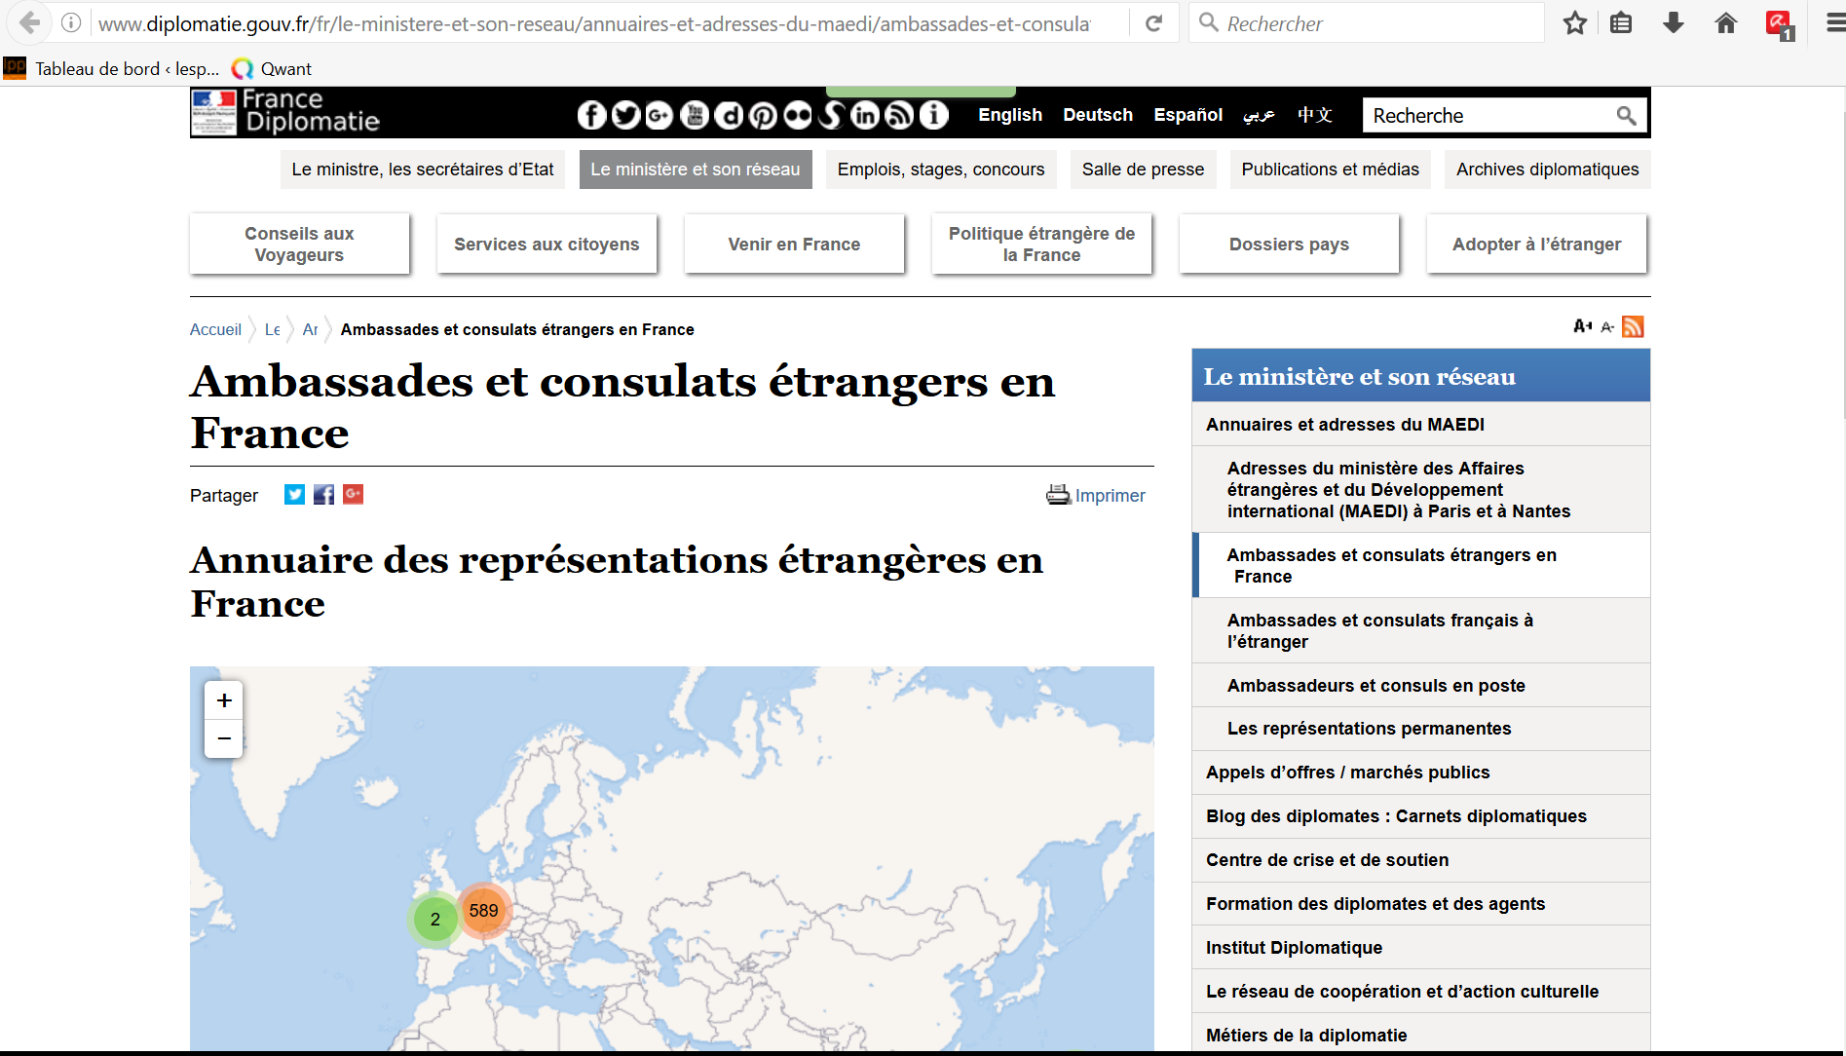Open the Pinterest icon in the header
1846x1056 pixels.
(x=763, y=115)
